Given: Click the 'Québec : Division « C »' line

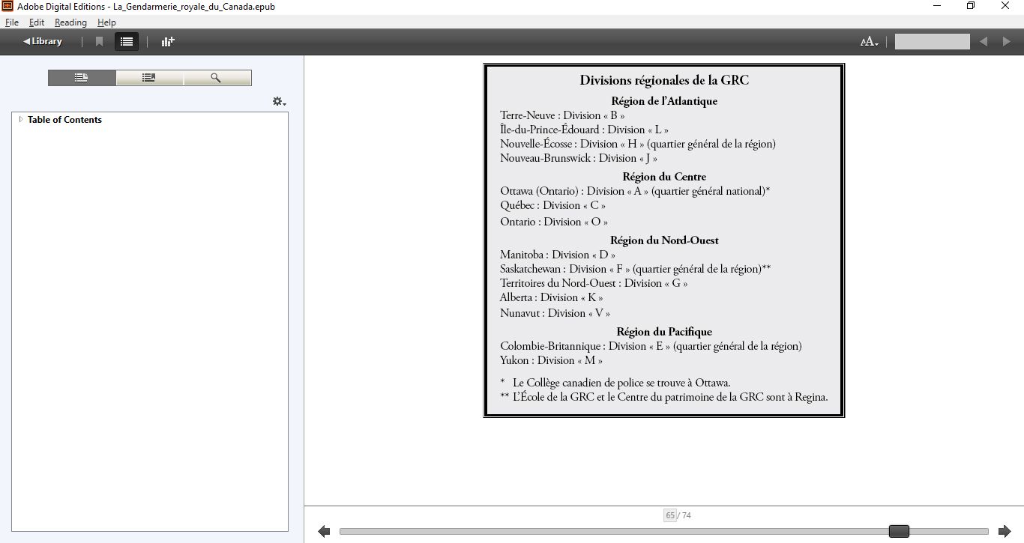Looking at the screenshot, I should click(552, 205).
